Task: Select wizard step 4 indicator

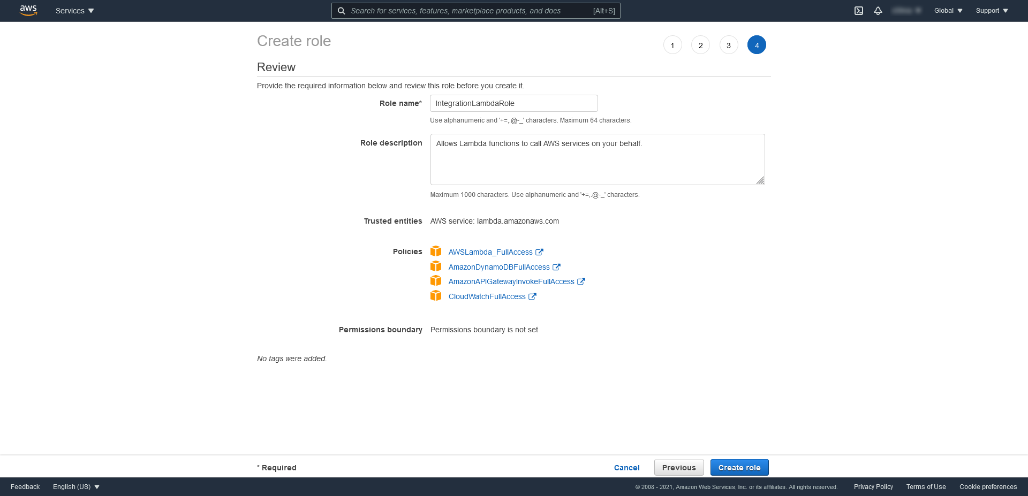Action: point(757,45)
